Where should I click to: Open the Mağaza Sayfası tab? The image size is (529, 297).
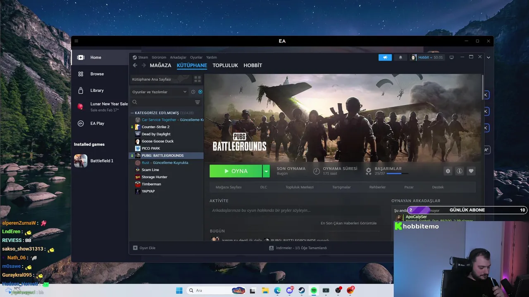point(229,187)
